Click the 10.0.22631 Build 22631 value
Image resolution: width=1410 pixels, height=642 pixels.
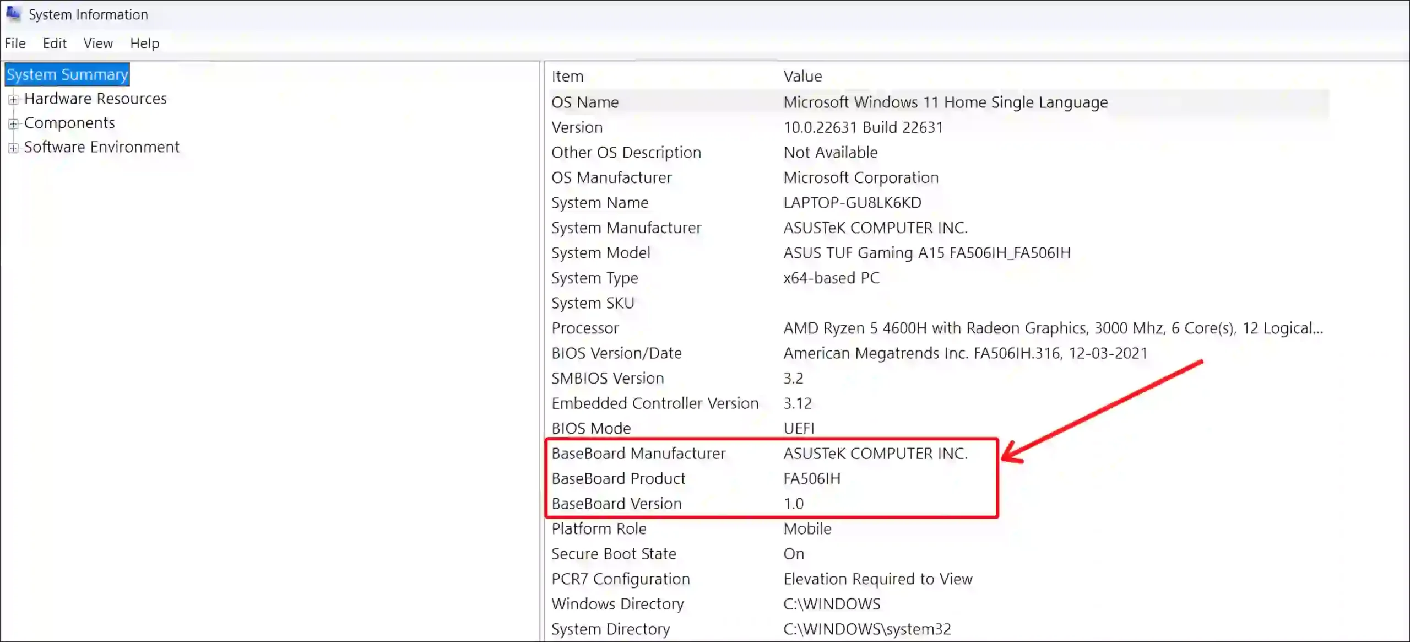863,127
